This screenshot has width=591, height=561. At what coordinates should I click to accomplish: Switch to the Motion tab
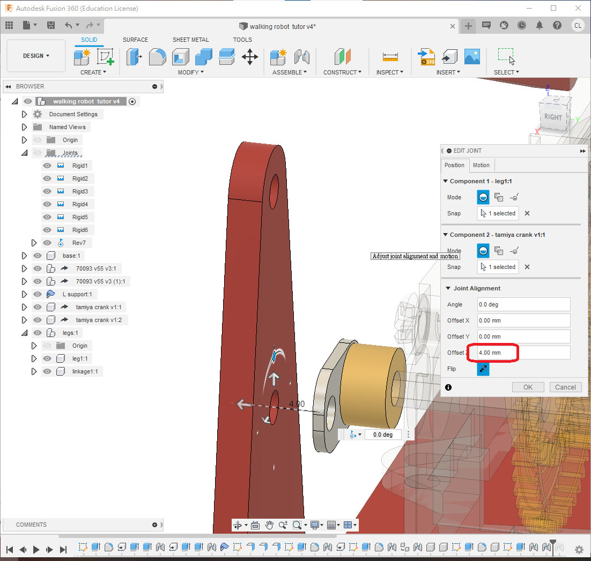point(481,165)
